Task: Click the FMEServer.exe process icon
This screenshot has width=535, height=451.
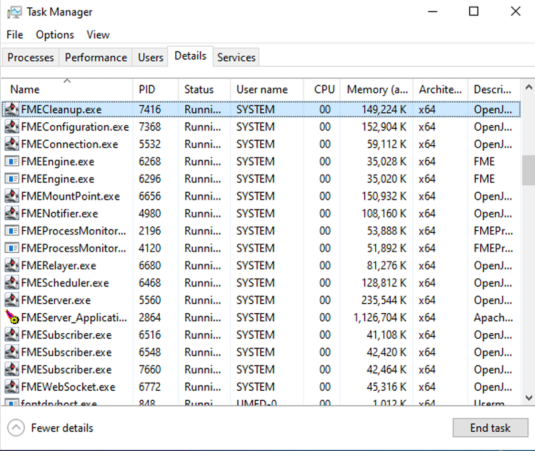Action: point(11,300)
